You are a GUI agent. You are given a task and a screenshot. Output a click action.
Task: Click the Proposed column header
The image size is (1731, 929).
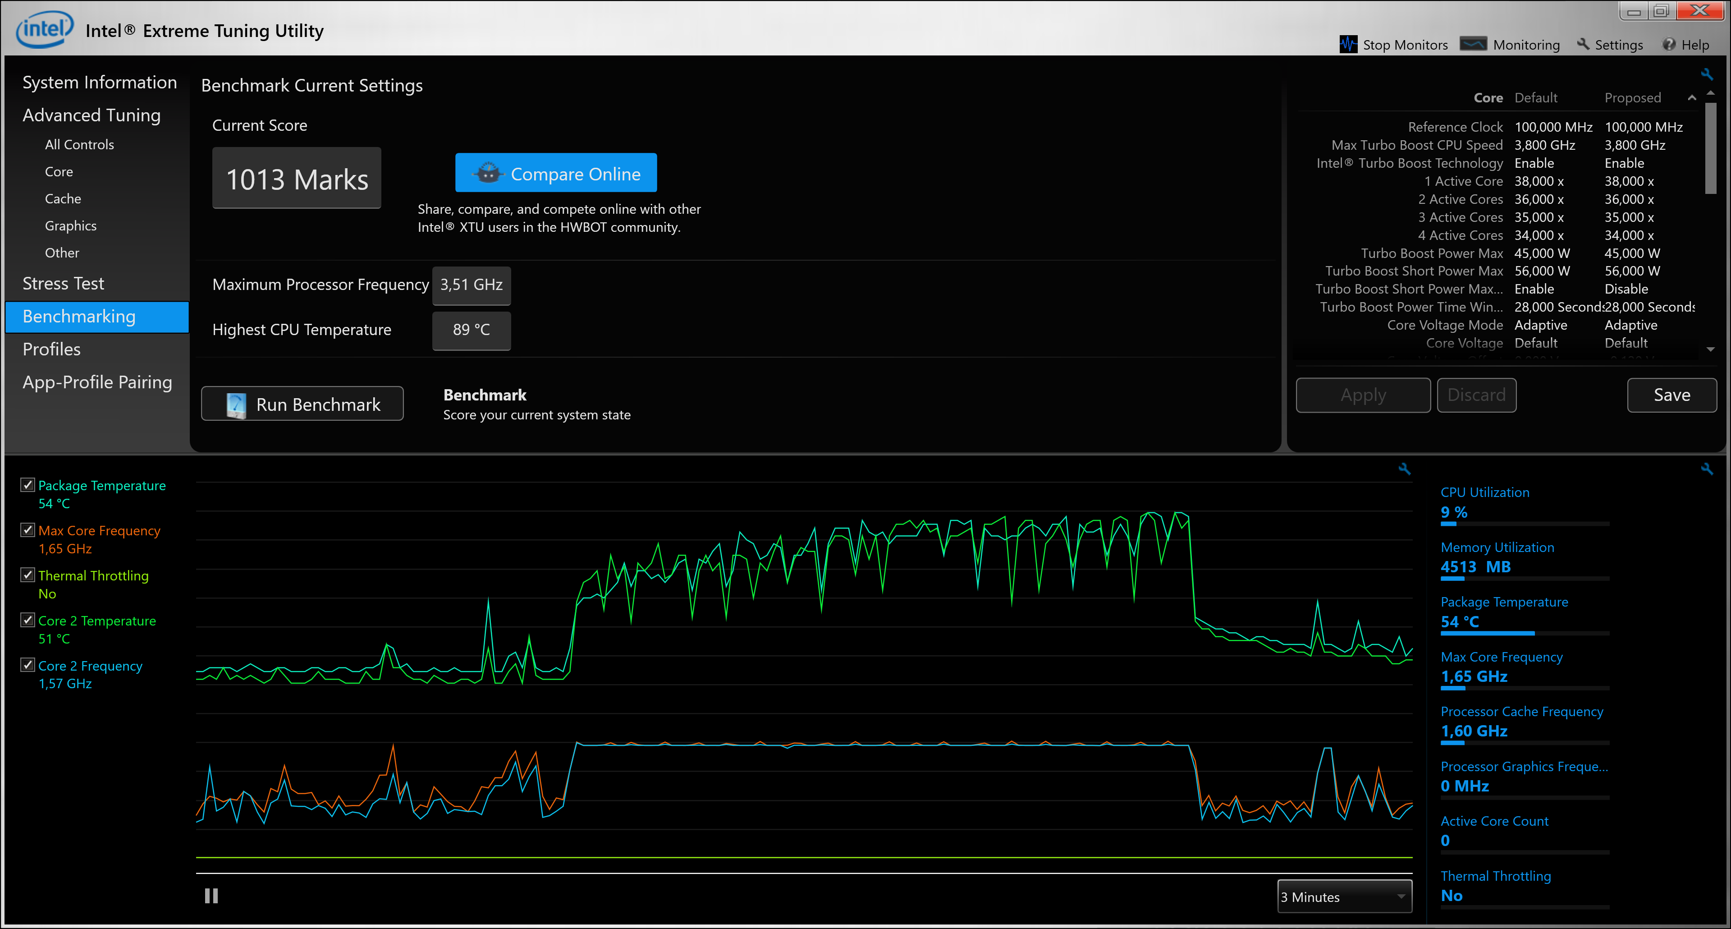pyautogui.click(x=1632, y=98)
